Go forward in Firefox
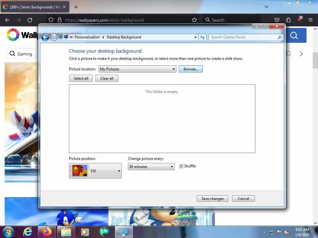Screen dimensions: 318x238 [x=19, y=20]
